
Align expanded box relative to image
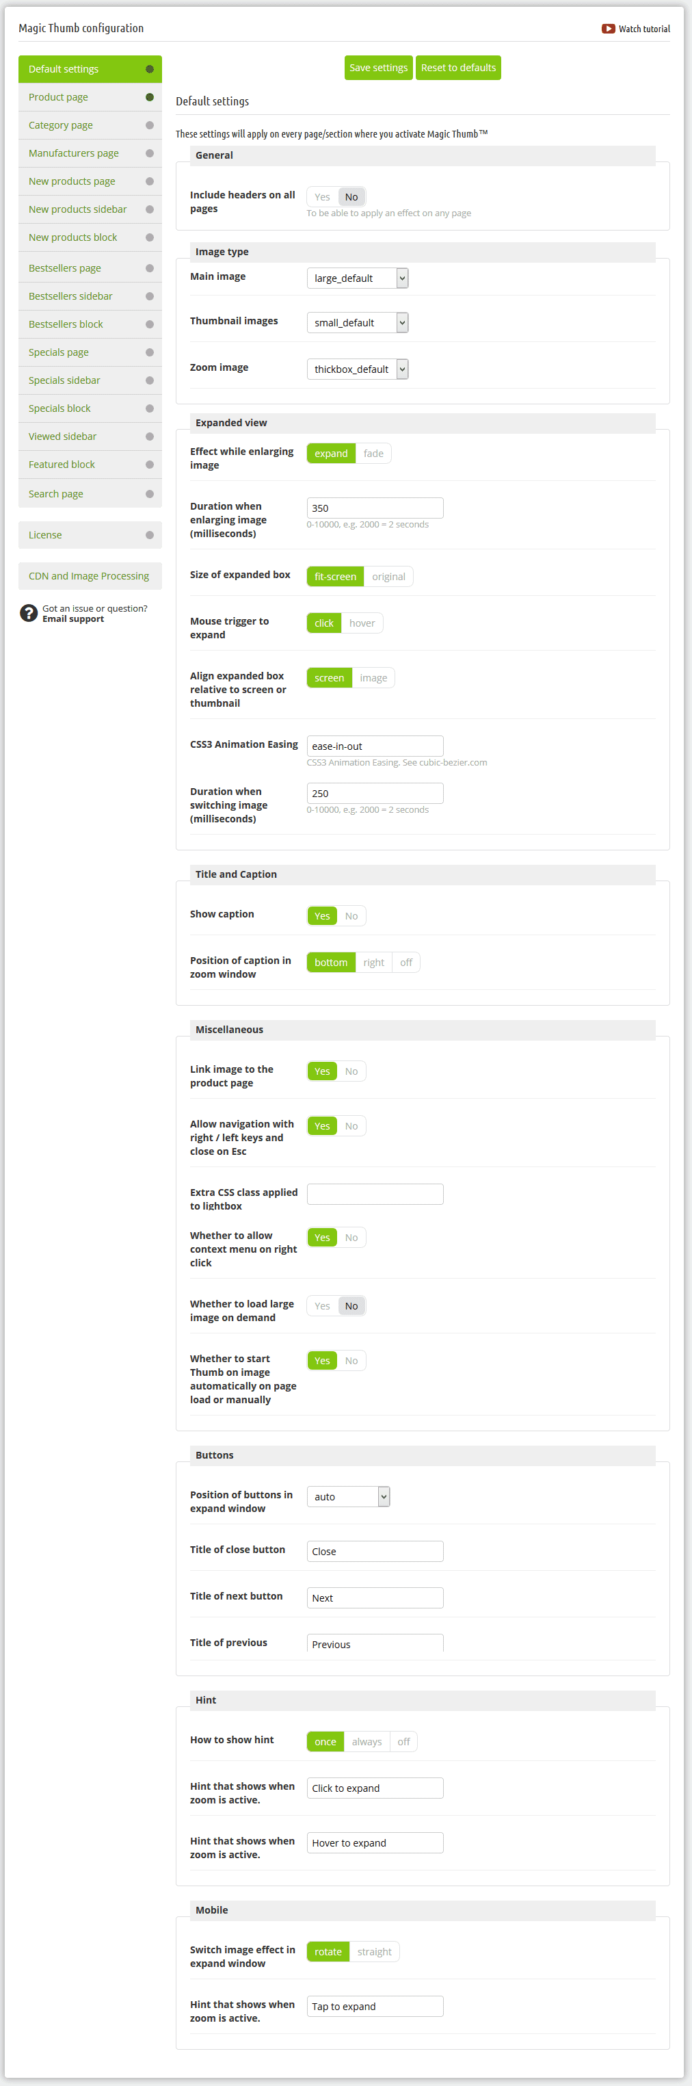click(x=373, y=678)
